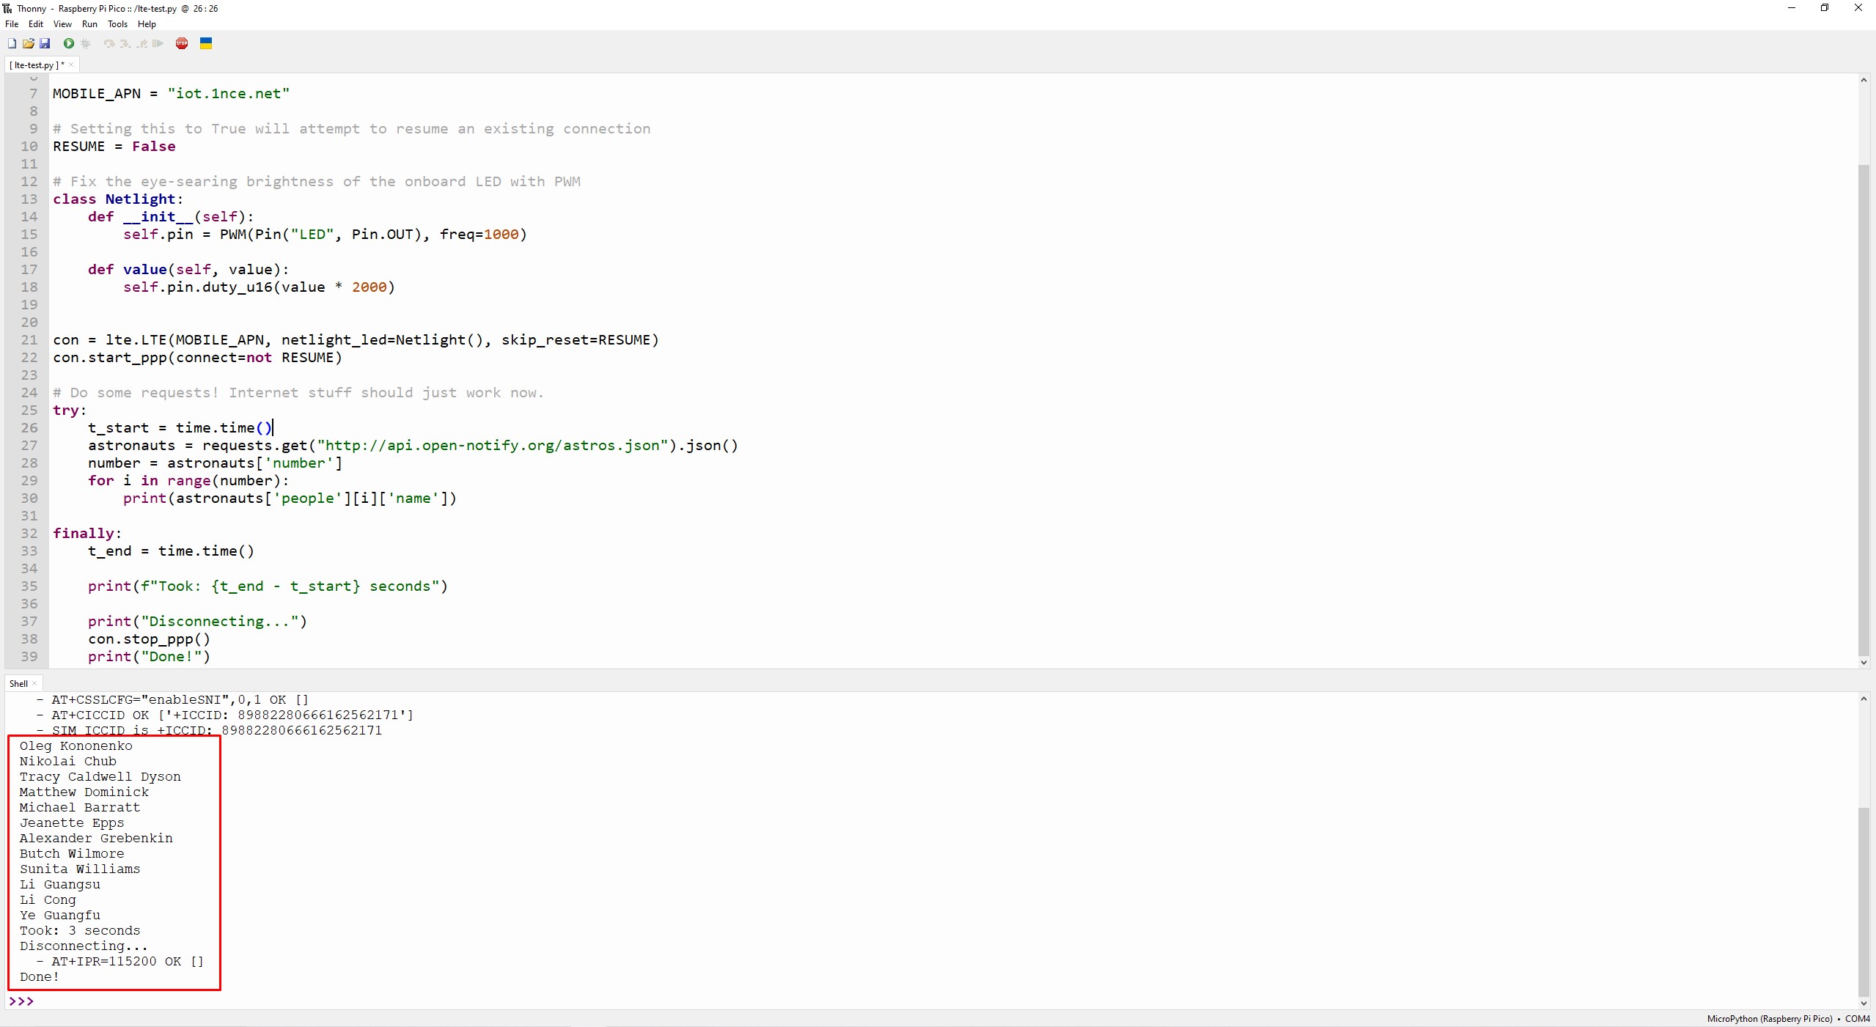The image size is (1876, 1027).
Task: Save the script with the floppy icon
Action: click(45, 44)
